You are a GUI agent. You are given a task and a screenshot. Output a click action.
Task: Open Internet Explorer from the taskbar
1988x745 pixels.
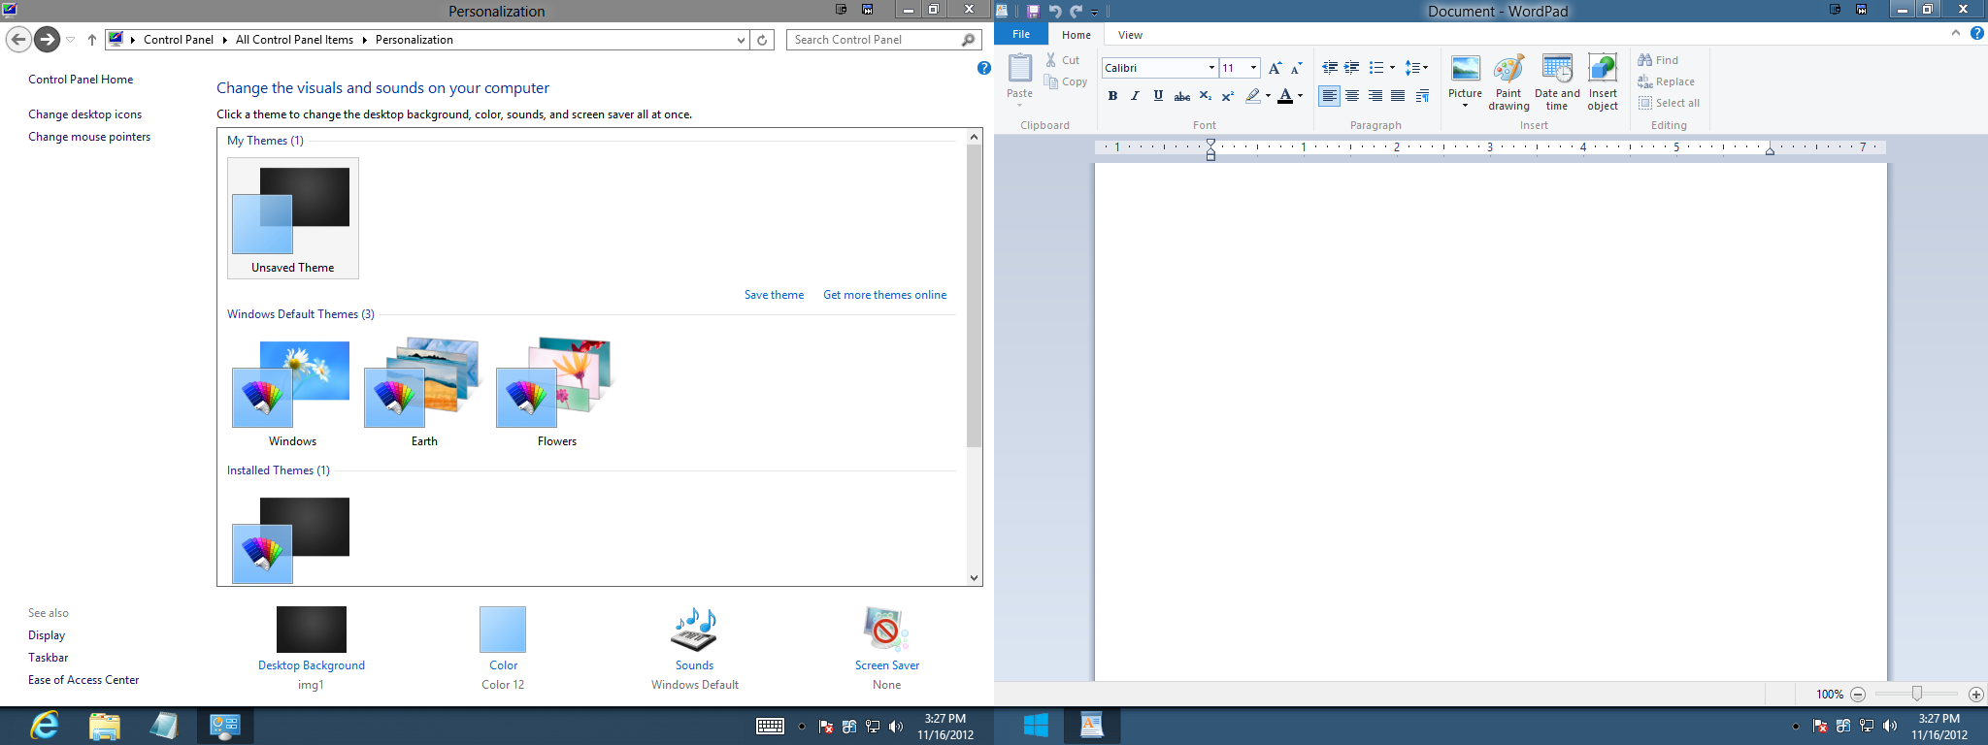click(x=45, y=726)
